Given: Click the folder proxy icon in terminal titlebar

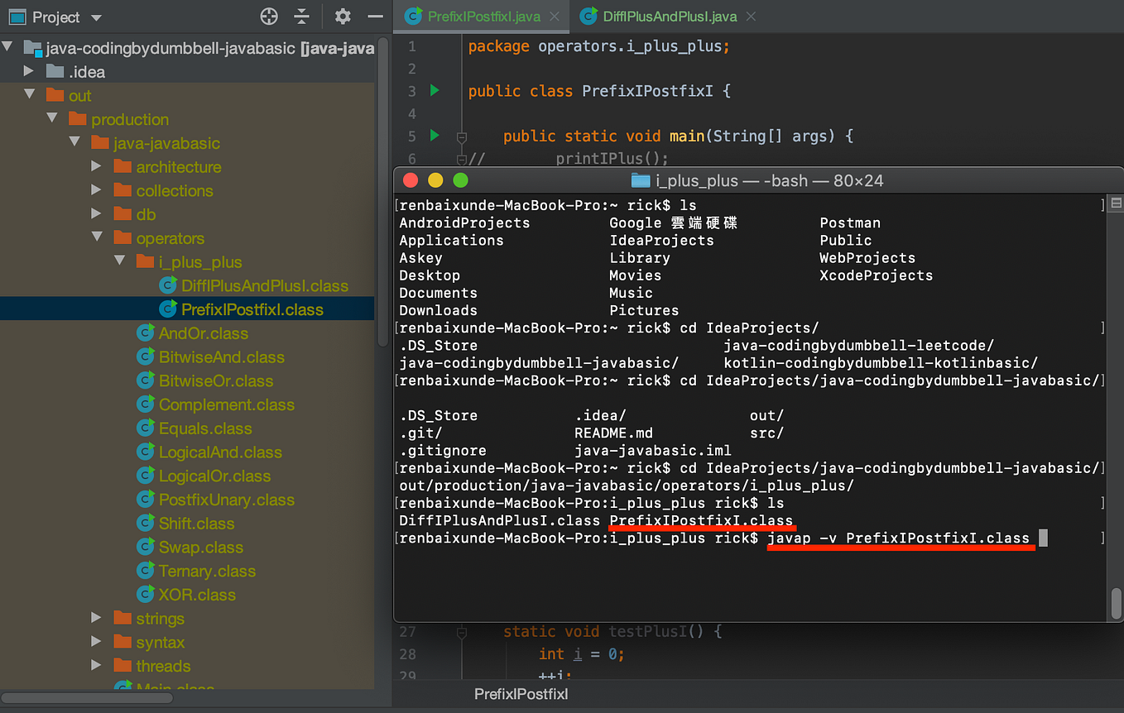Looking at the screenshot, I should tap(641, 179).
